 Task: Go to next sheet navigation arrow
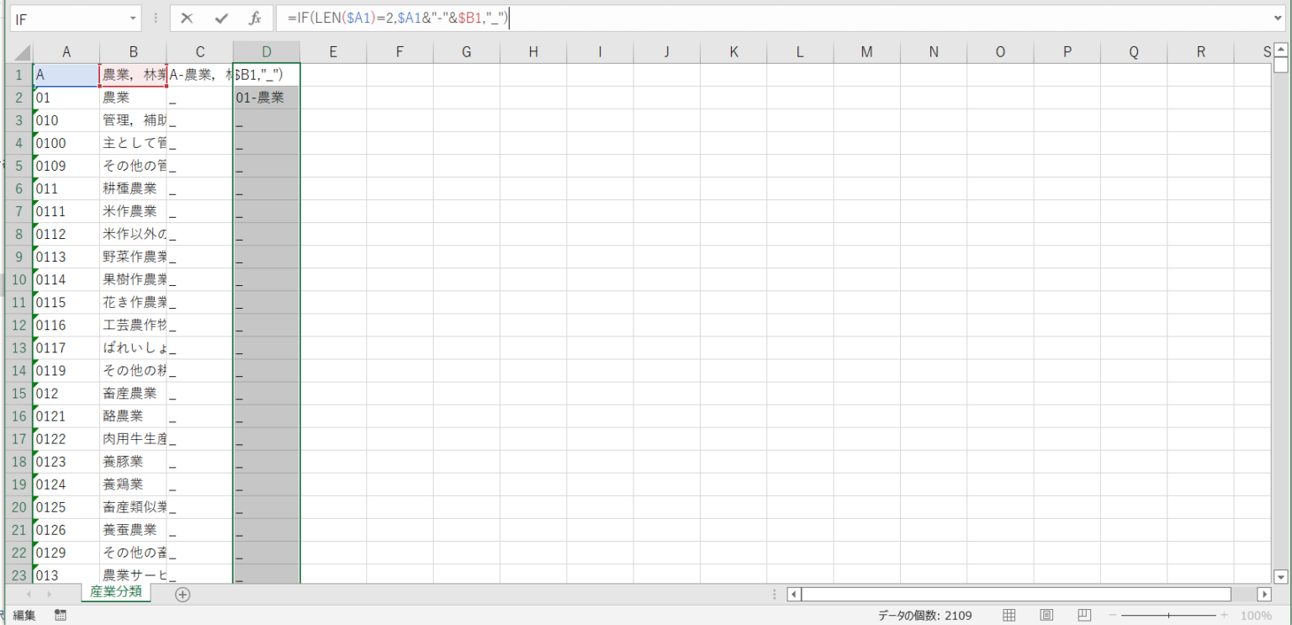51,594
